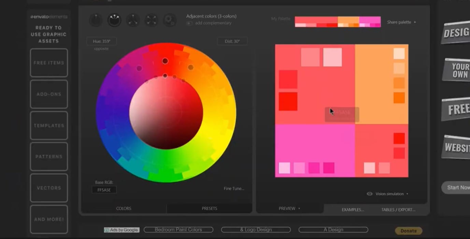Select the free-style gear scheme icon

170,20
